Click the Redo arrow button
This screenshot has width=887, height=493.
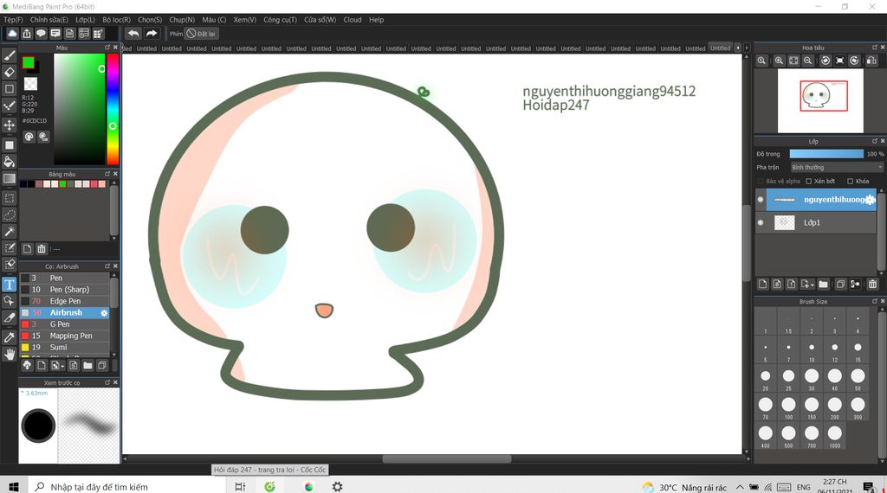[x=151, y=34]
